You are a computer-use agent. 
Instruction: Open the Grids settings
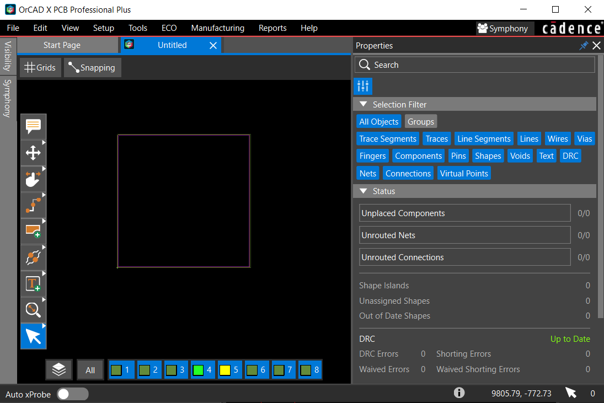coord(40,68)
